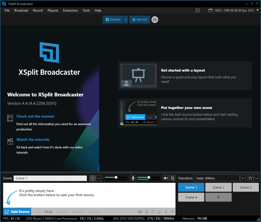Open the Fade transition dropdown

[x=242, y=178]
